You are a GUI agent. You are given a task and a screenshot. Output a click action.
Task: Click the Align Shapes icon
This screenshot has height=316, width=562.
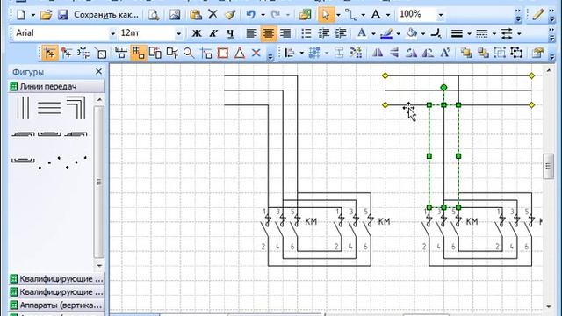click(290, 53)
